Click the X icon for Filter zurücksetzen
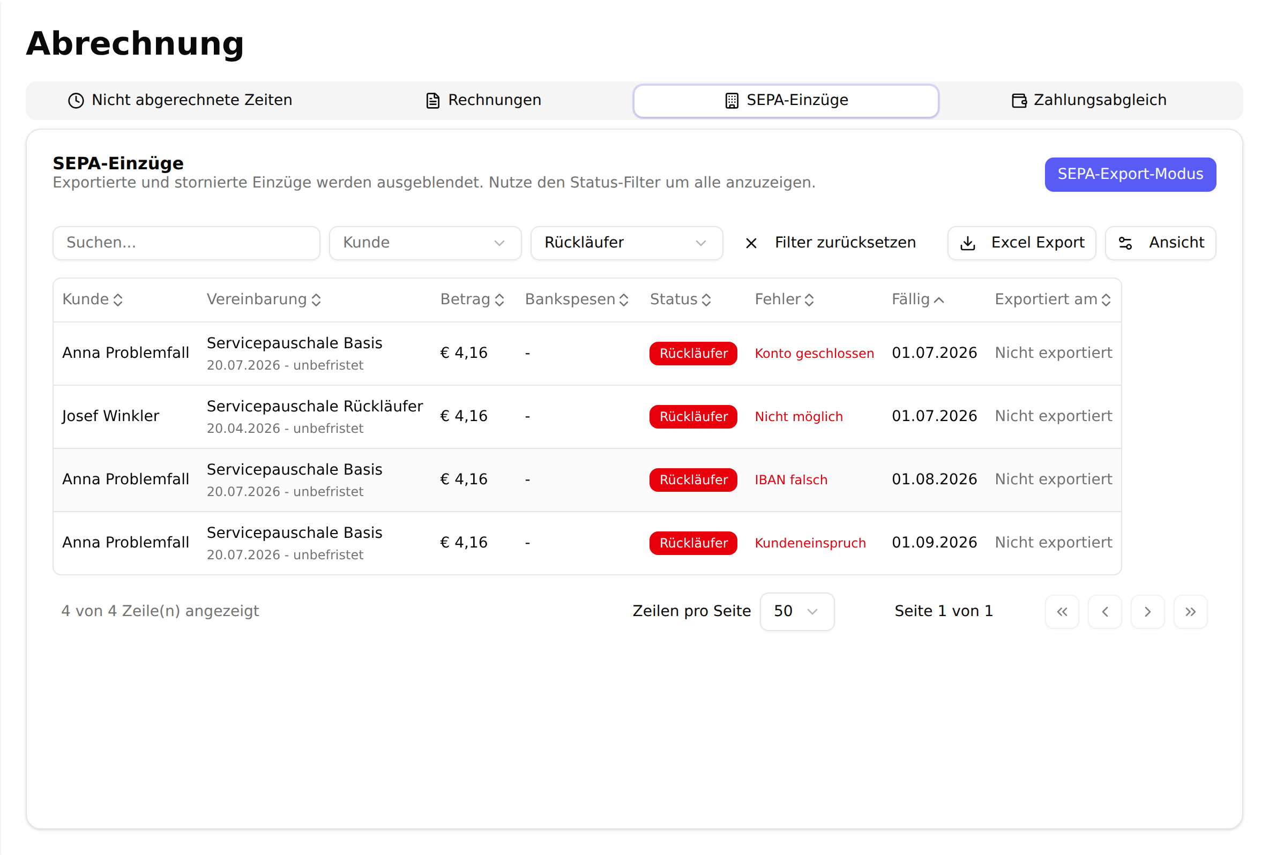The image size is (1269, 855). [x=751, y=243]
